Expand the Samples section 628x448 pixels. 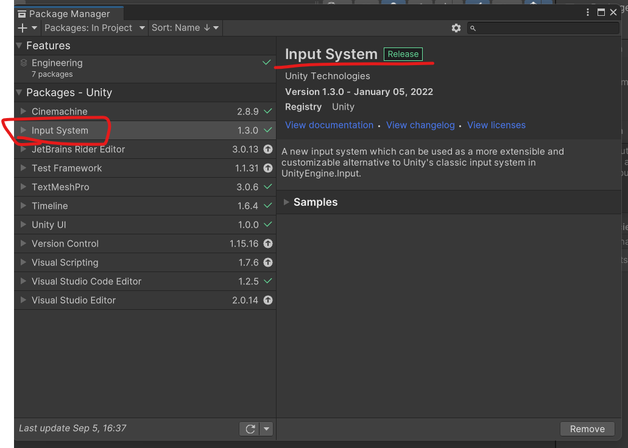click(x=286, y=202)
